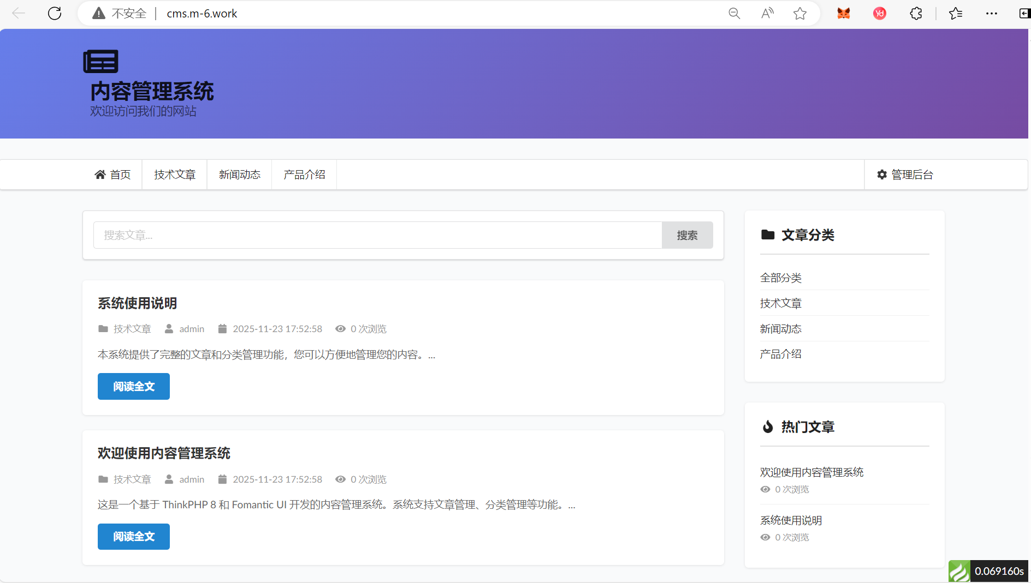Open the browser settings ellipsis menu
Viewport: 1031px width, 583px height.
coord(992,13)
